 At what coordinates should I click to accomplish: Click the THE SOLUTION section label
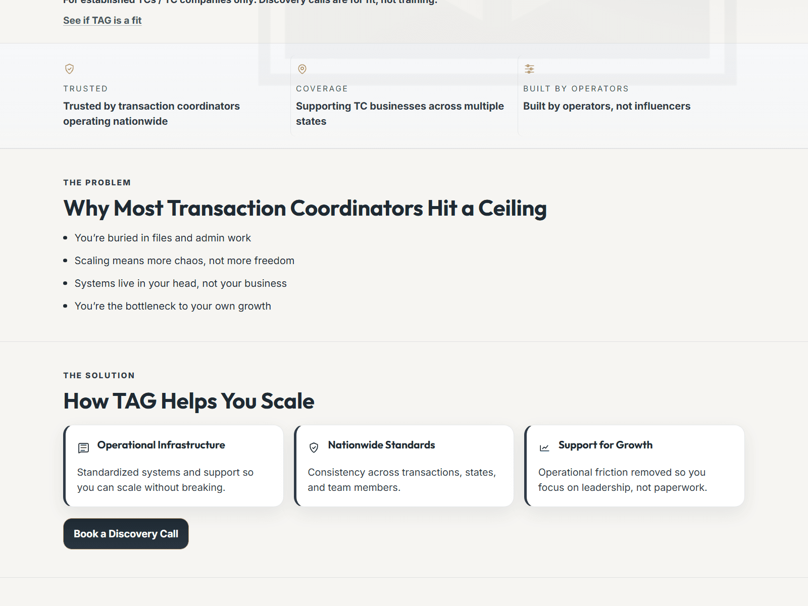pyautogui.click(x=99, y=375)
